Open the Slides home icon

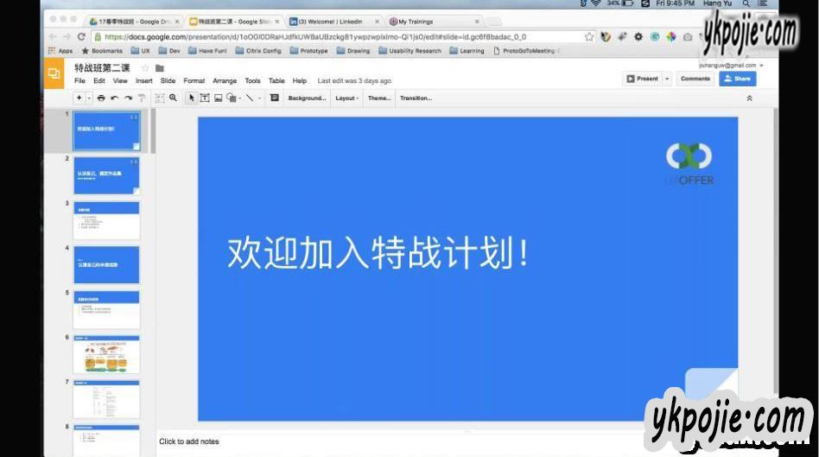click(x=54, y=74)
